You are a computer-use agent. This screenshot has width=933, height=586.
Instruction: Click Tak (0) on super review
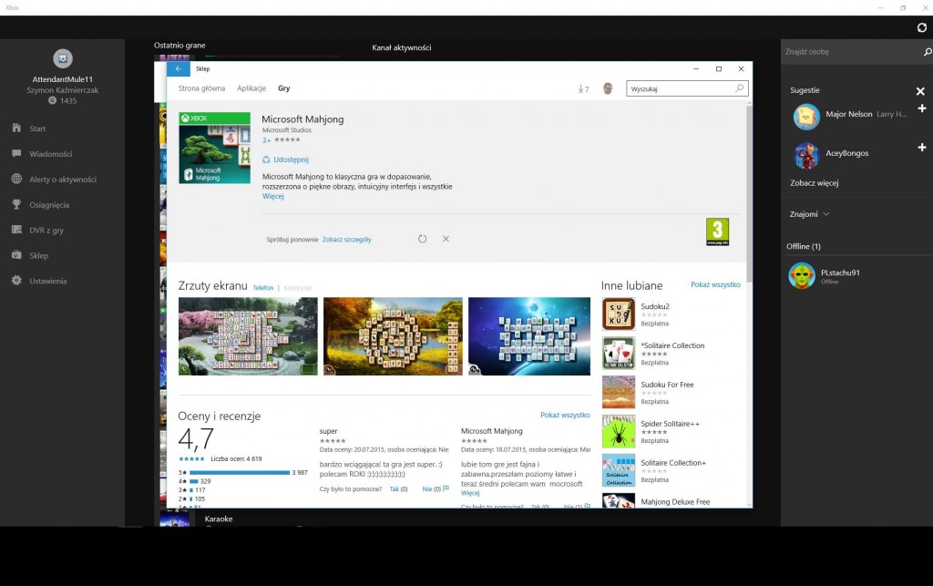[399, 489]
